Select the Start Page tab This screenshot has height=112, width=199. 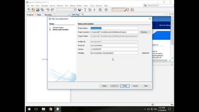pos(76,15)
